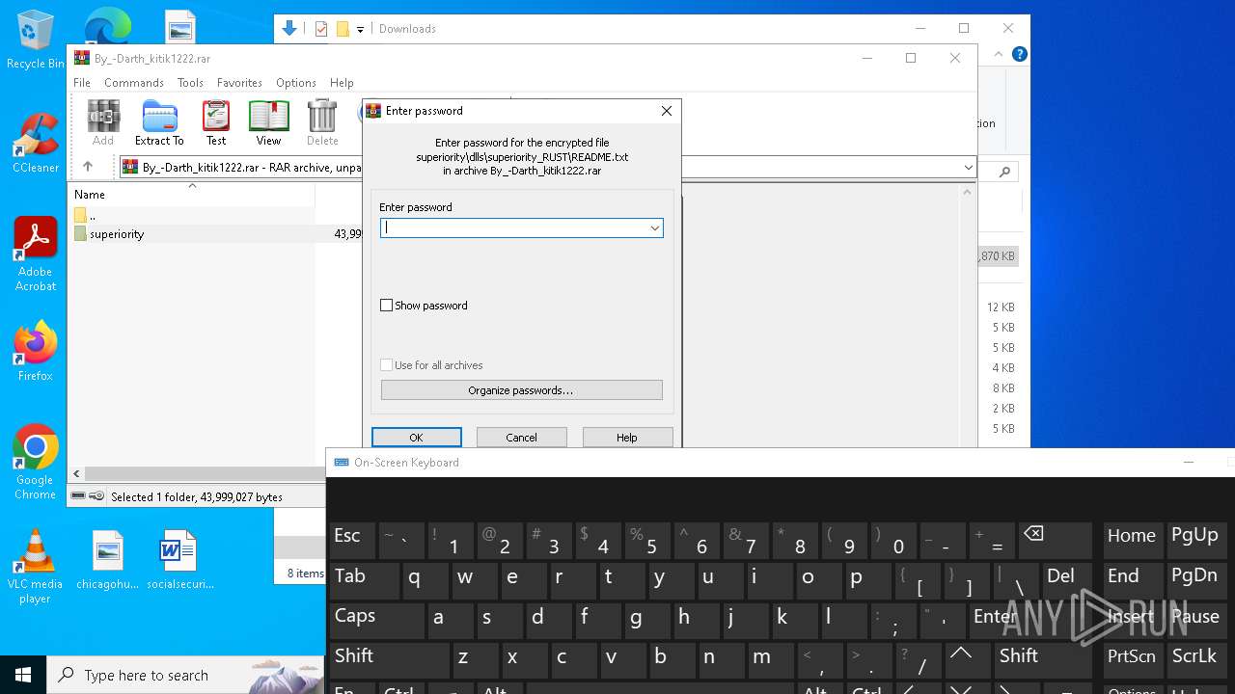Click the Organize passwords button
Viewport: 1235px width, 694px height.
pyautogui.click(x=522, y=390)
